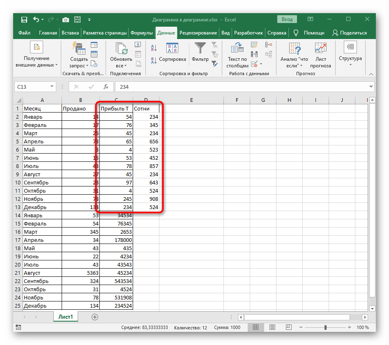Image resolution: width=389 pixels, height=345 pixels.
Task: Switch to the Вид tab
Action: pos(226,33)
